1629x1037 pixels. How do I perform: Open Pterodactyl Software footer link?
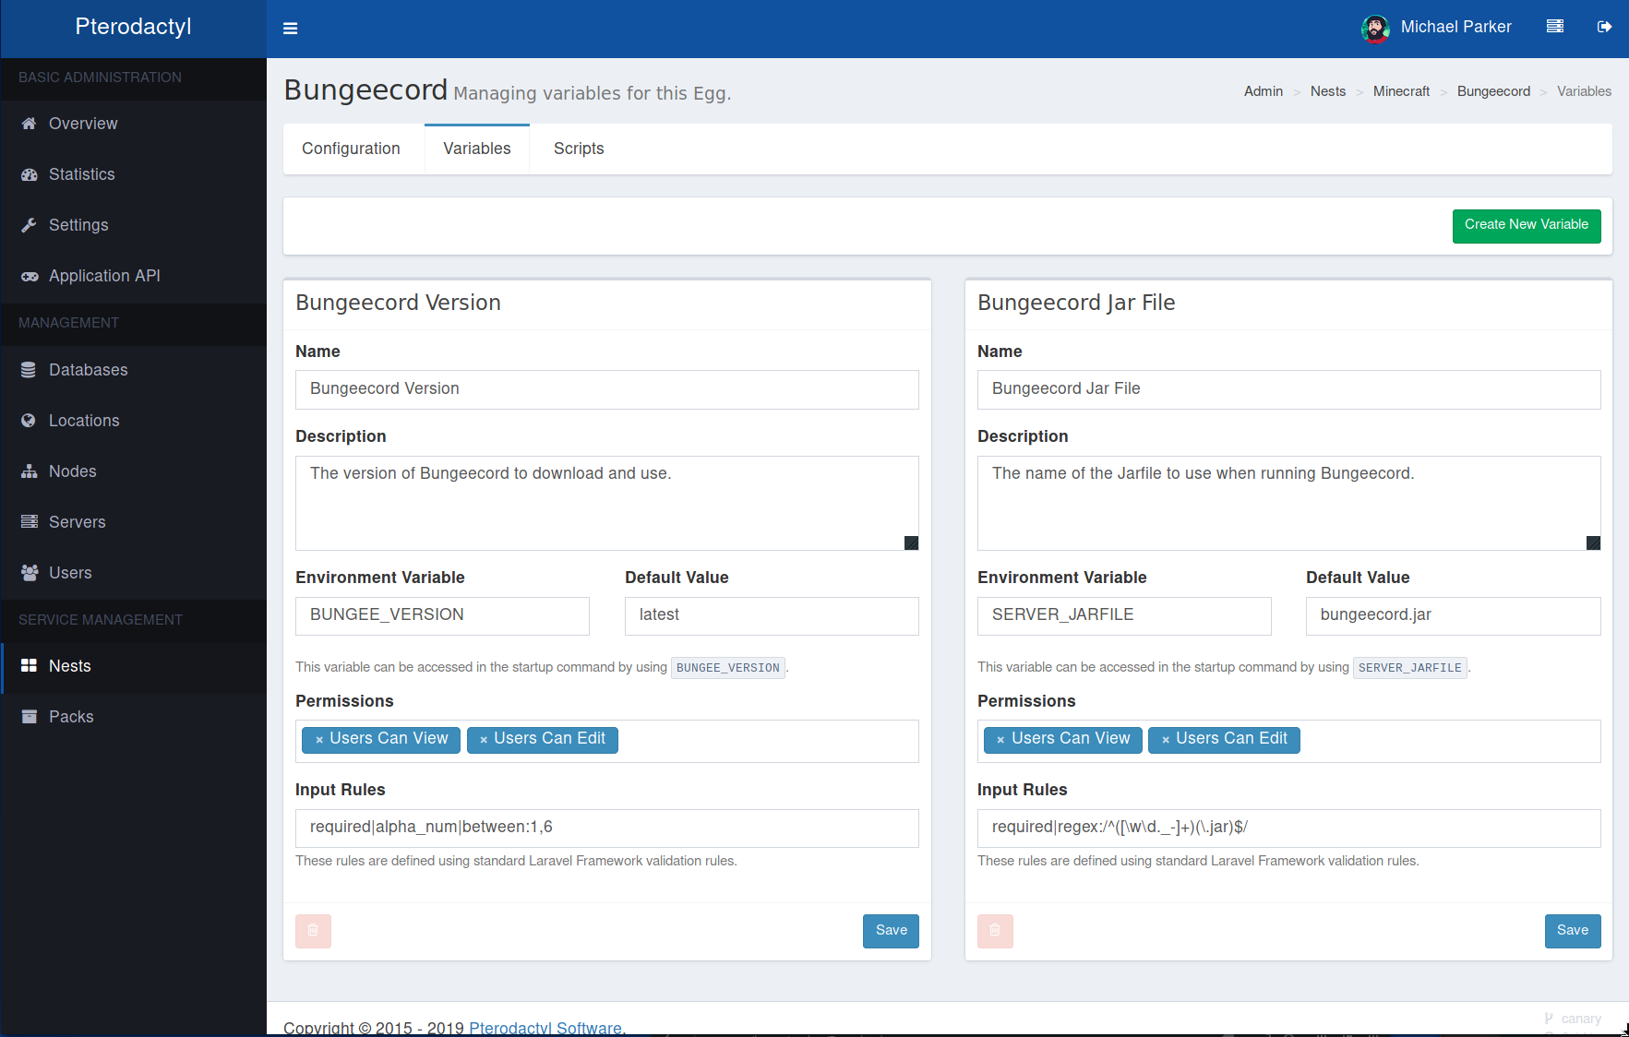tap(545, 1028)
